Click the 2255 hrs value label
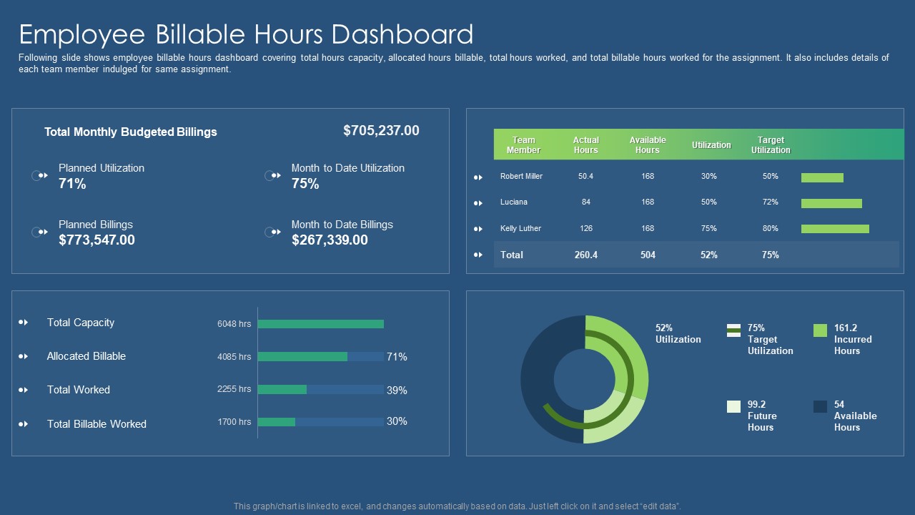915x515 pixels. click(x=234, y=389)
